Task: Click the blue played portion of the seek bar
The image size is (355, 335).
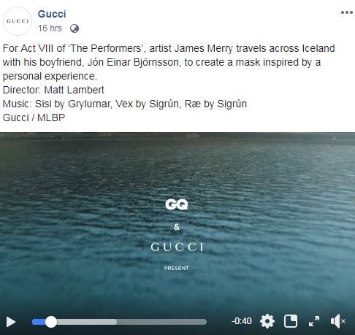Action: click(x=39, y=322)
